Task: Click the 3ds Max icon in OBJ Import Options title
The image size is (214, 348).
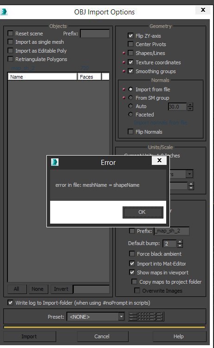Action: pos(4,12)
